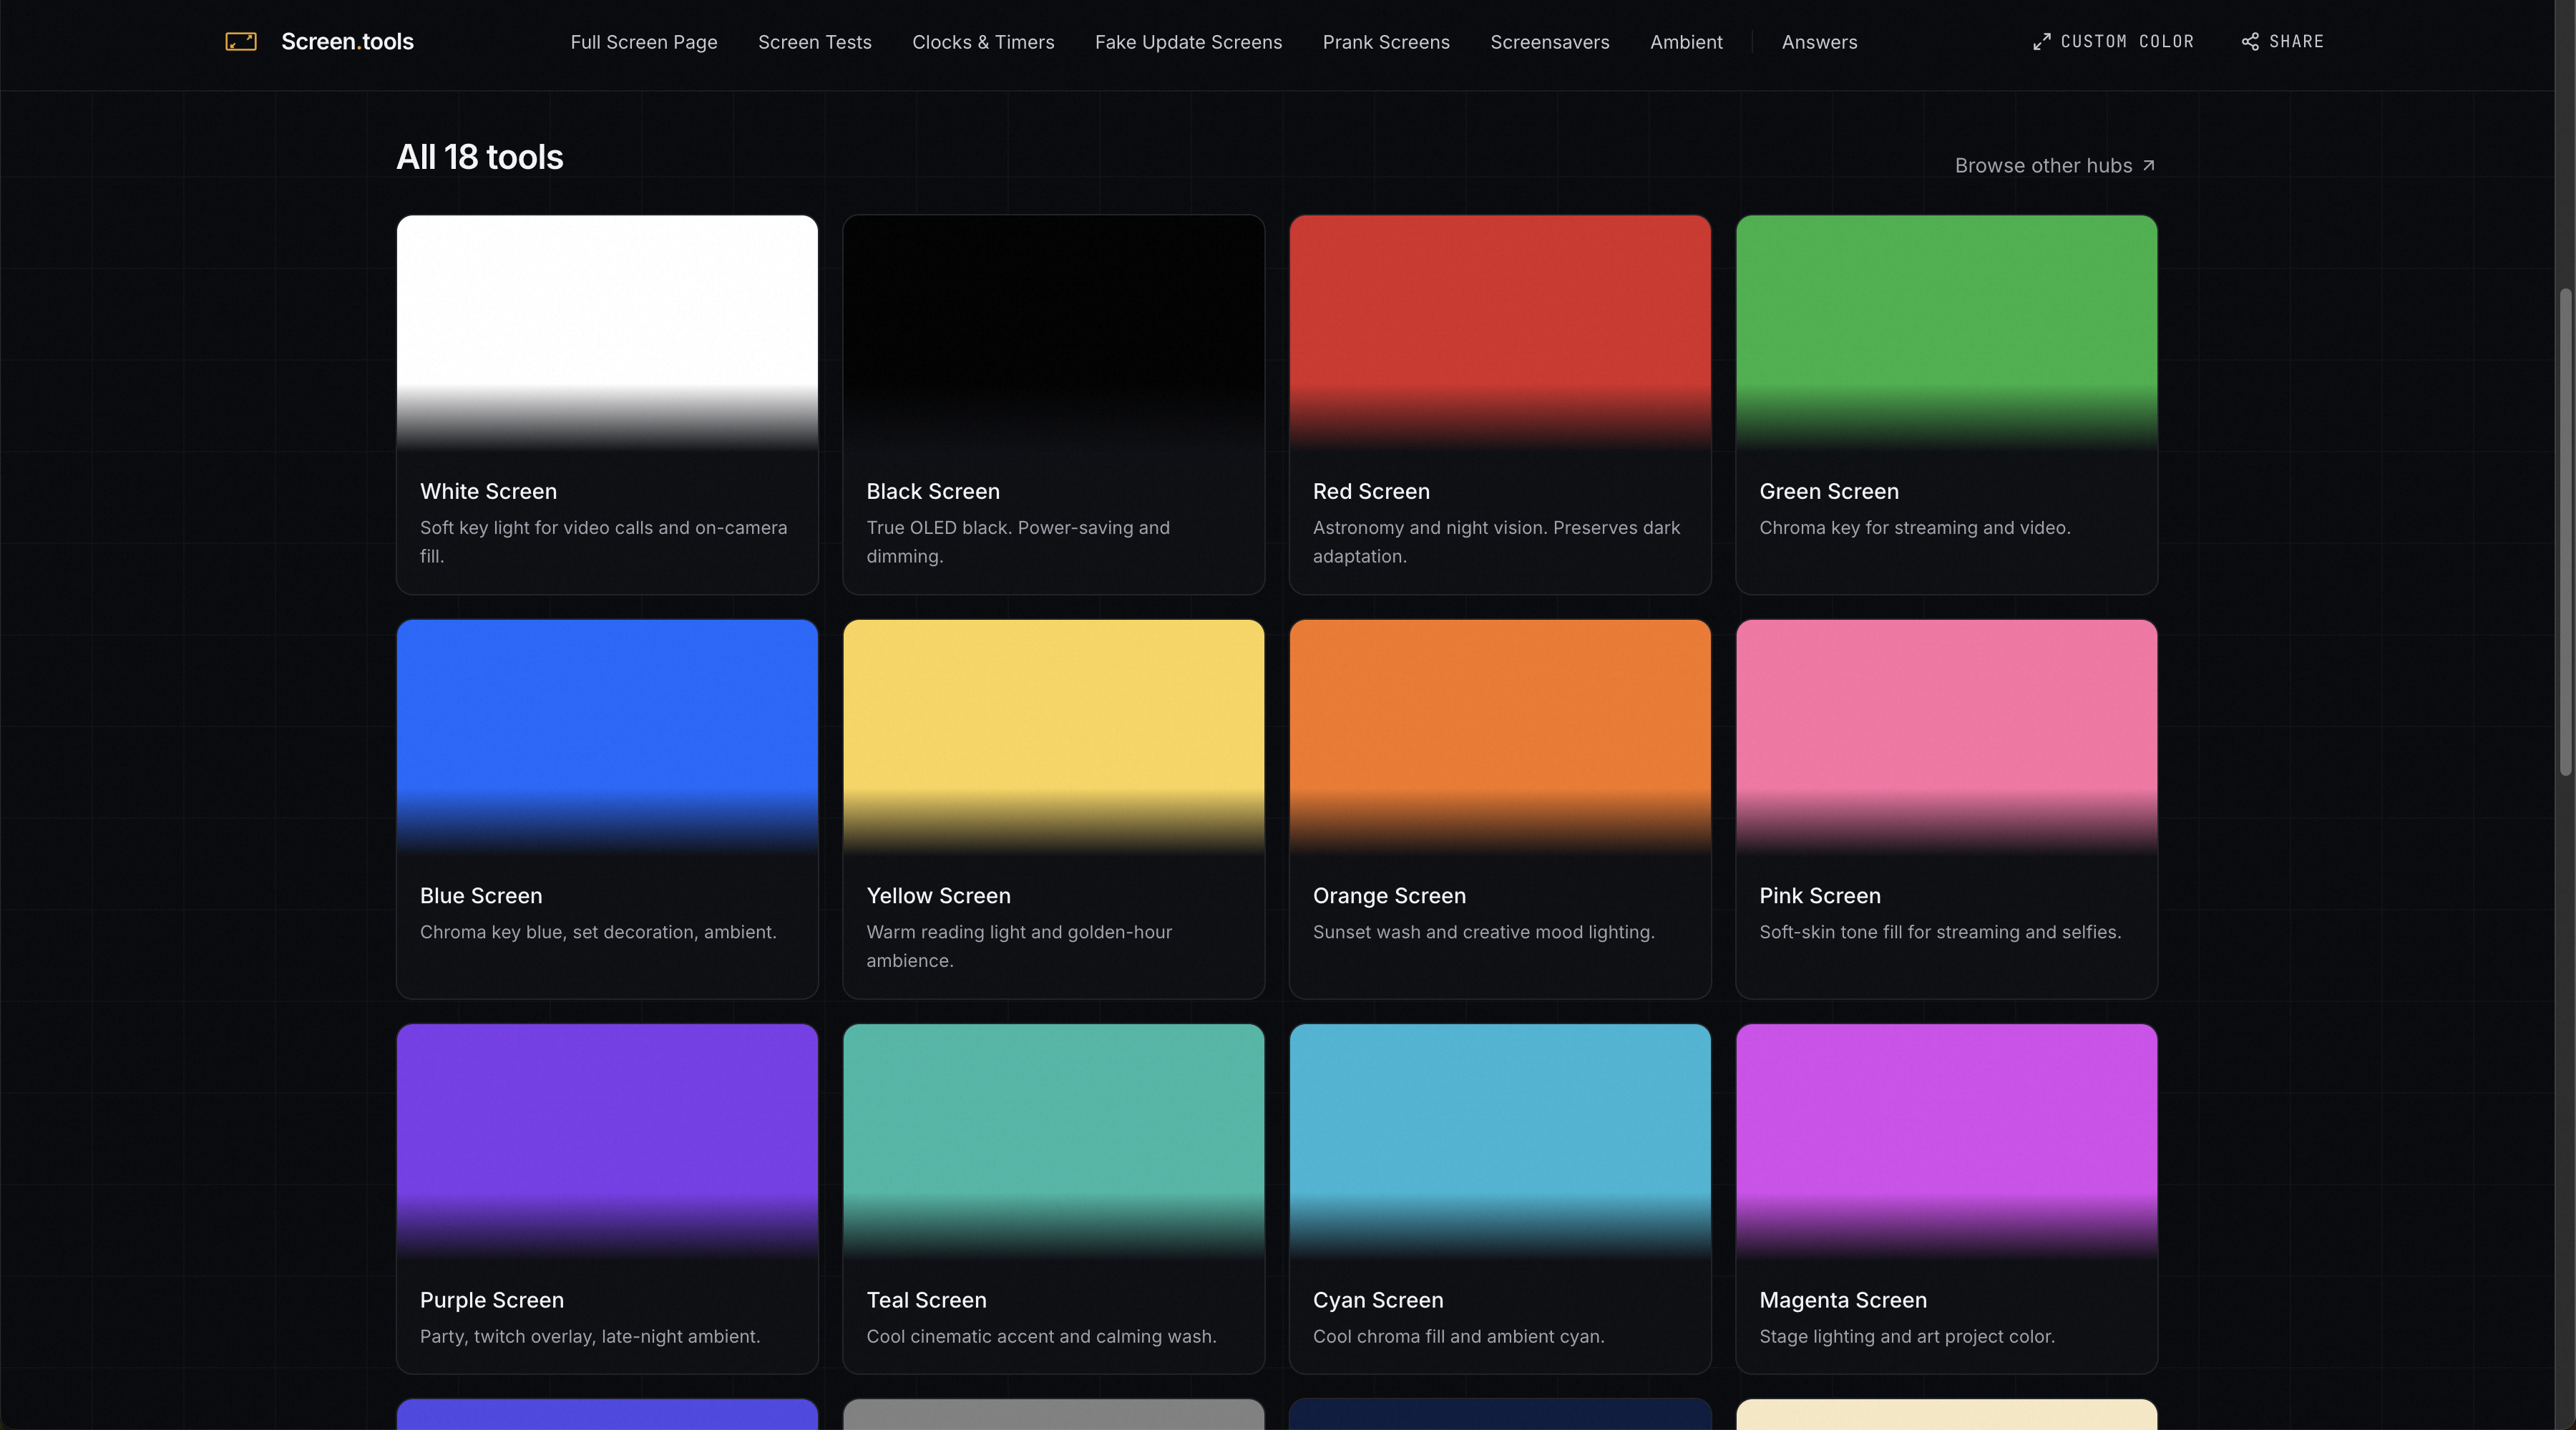Click the vertical page scrollbar thumb
The image size is (2576, 1430).
(x=2565, y=531)
